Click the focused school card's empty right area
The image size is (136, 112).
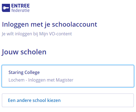pos(104,76)
